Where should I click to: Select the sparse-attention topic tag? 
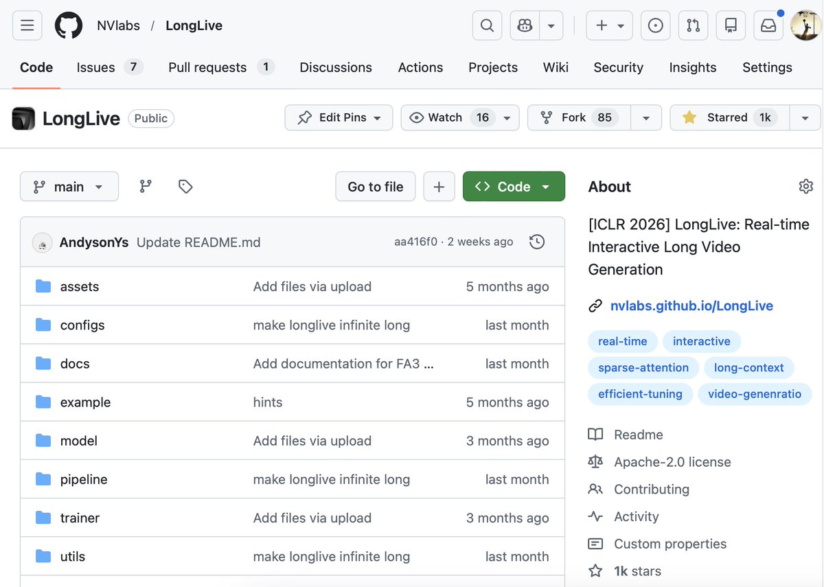[x=643, y=367]
